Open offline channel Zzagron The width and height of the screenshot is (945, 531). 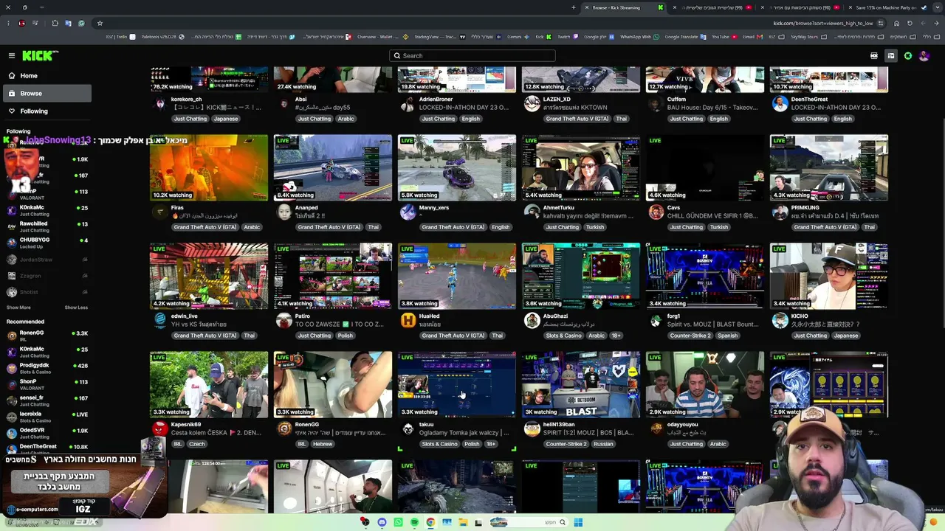[46, 276]
